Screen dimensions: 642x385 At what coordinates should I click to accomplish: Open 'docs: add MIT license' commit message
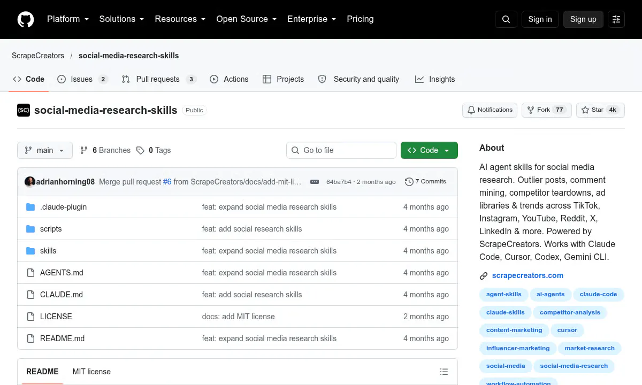238,317
